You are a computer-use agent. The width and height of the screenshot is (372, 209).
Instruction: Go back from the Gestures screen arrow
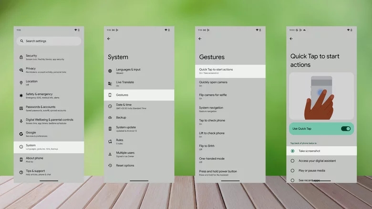coord(200,39)
